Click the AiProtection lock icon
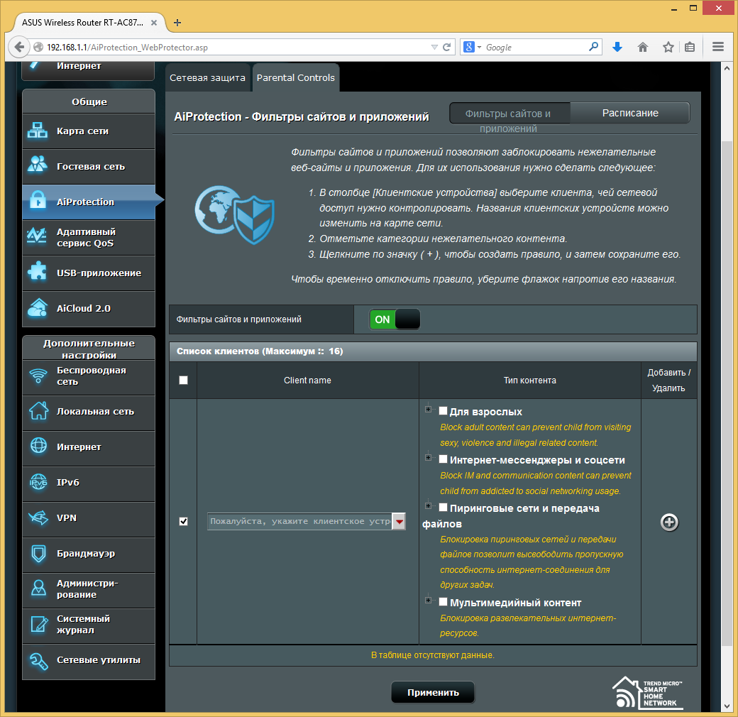Screen dimensions: 738x717 (x=37, y=199)
